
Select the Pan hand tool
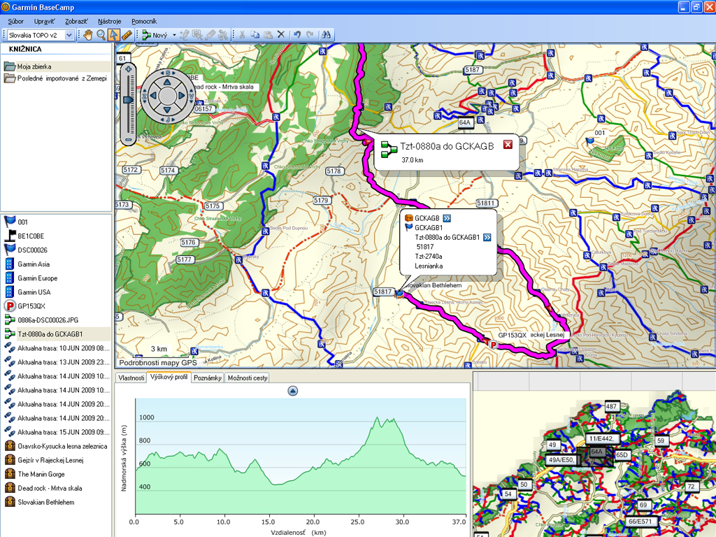[89, 34]
